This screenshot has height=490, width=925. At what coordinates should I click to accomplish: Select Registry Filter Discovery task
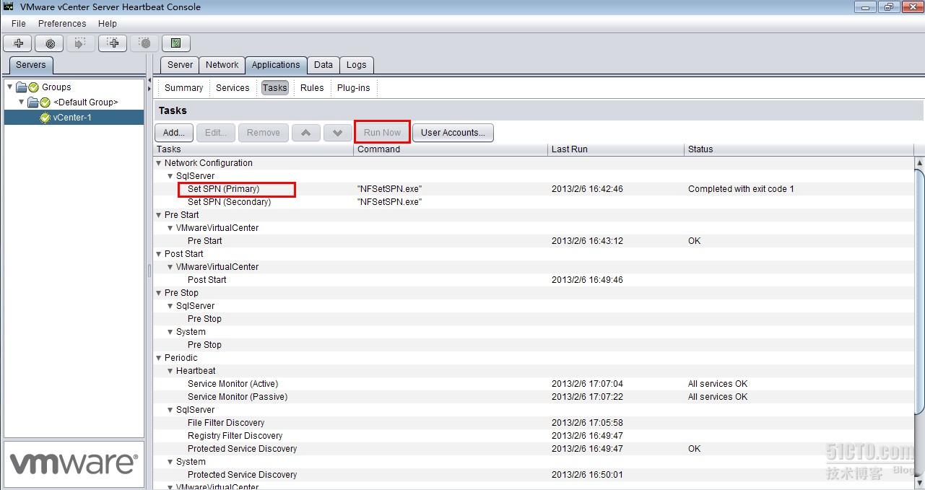[235, 436]
